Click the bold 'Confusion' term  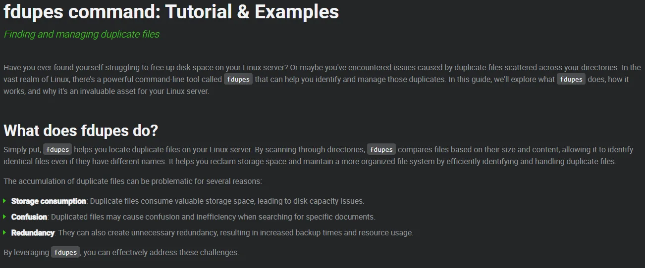tap(29, 217)
